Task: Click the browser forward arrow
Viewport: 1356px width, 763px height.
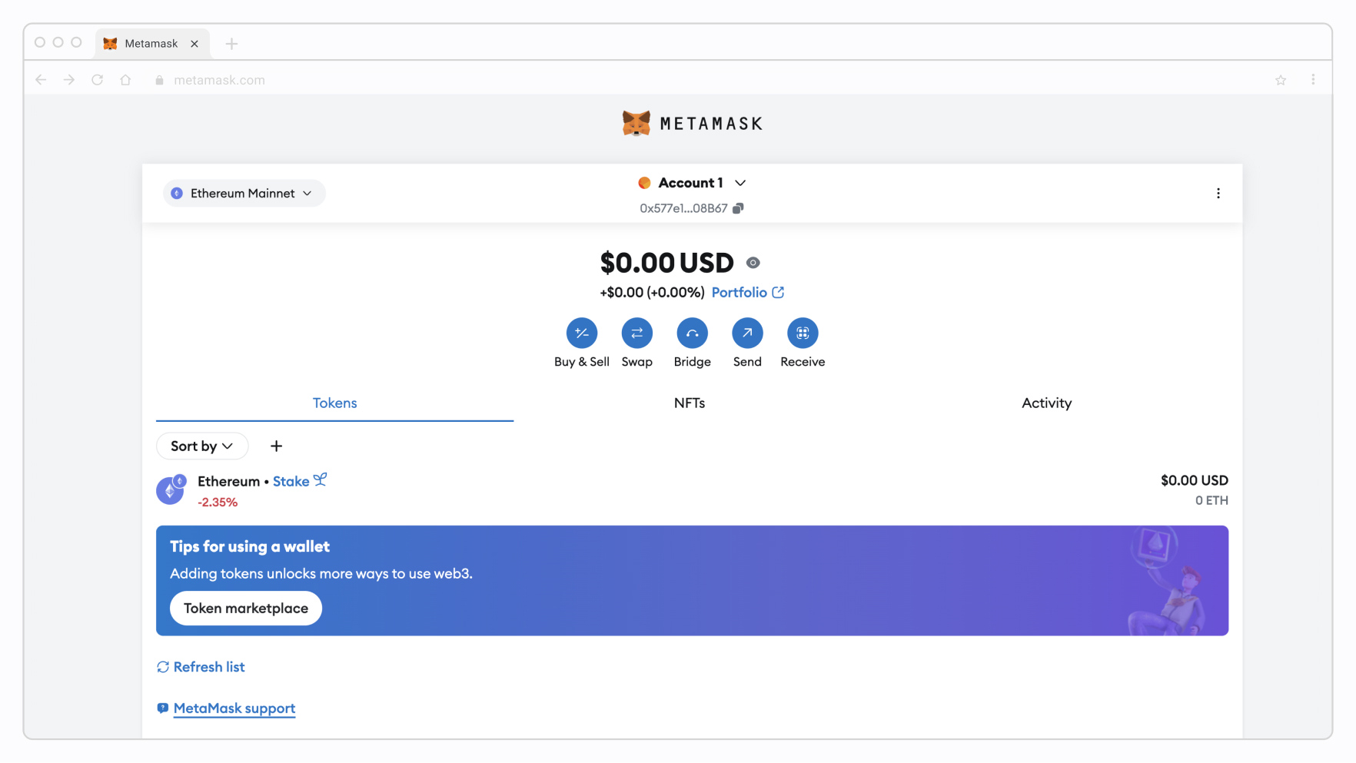Action: click(x=69, y=80)
